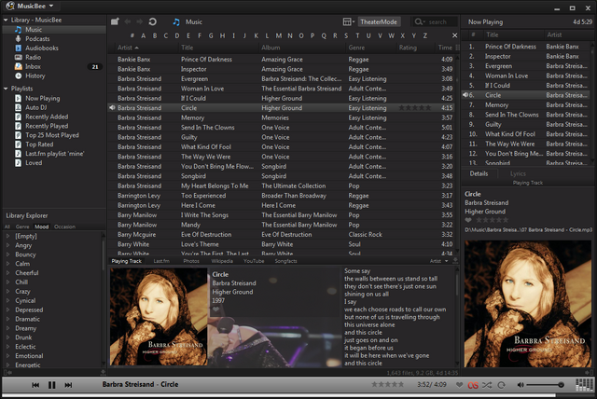The width and height of the screenshot is (597, 399).
Task: Sort by the Genre column header
Action: 356,48
